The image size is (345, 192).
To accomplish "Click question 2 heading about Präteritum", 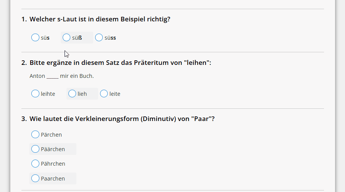I will 116,63.
